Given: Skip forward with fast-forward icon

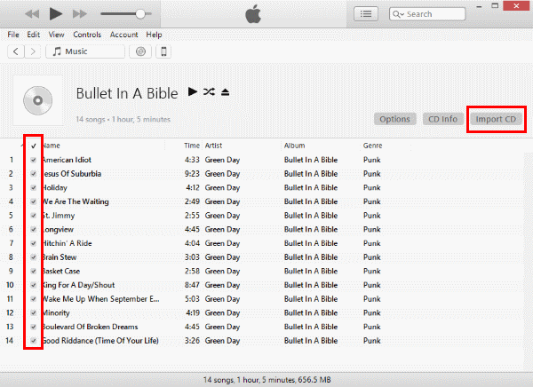Looking at the screenshot, I should coord(80,14).
